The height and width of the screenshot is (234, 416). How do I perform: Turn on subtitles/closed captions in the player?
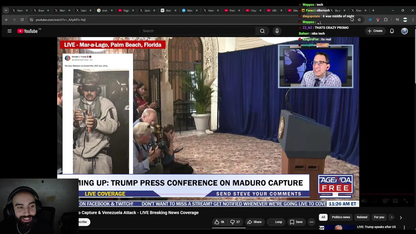click(x=375, y=201)
